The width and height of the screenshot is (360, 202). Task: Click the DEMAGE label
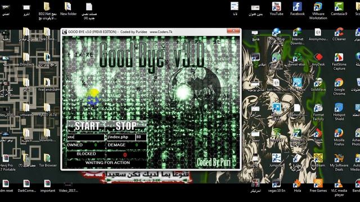coord(116,145)
